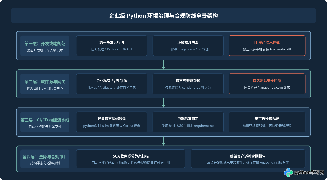Click the 域名出站安全阻断 heading
The image size is (327, 180).
click(x=267, y=81)
